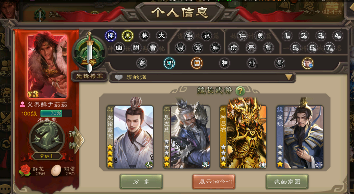Toggle the 林 forest pack badge
354x194 pixels.
[145, 36]
